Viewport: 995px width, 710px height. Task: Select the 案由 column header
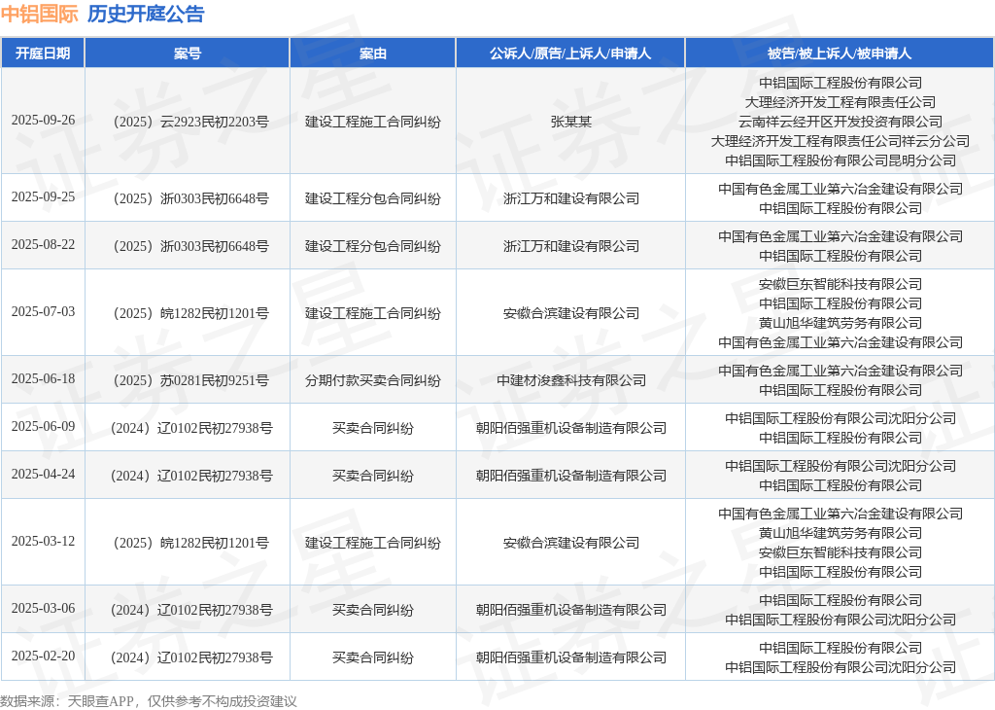click(x=372, y=53)
